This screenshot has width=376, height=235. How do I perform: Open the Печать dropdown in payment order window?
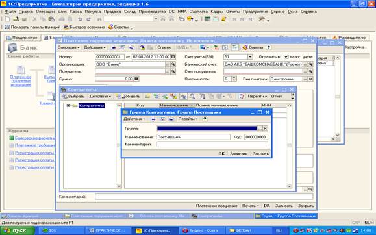251,206
